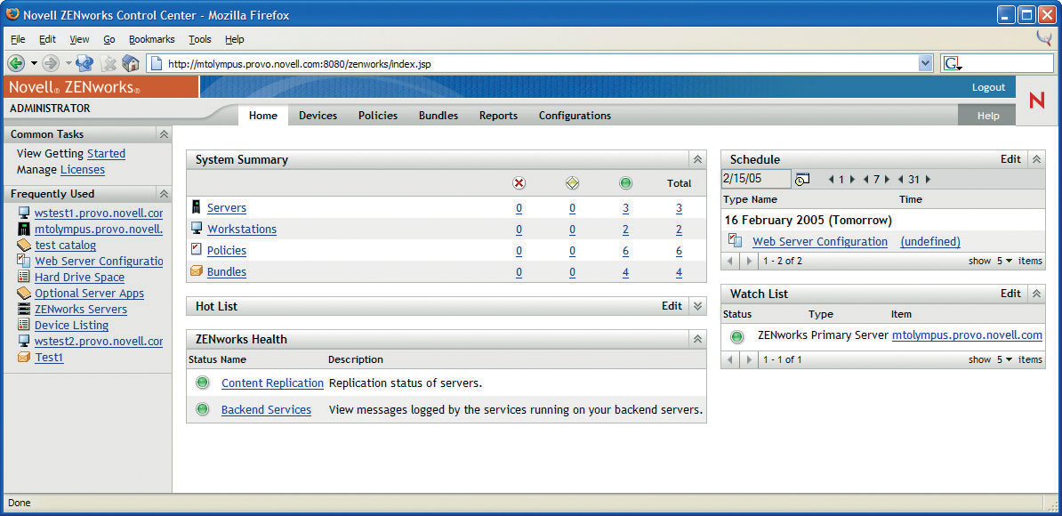Collapse the Frequently Used panel
Viewport: 1062px width, 516px height.
coord(164,194)
